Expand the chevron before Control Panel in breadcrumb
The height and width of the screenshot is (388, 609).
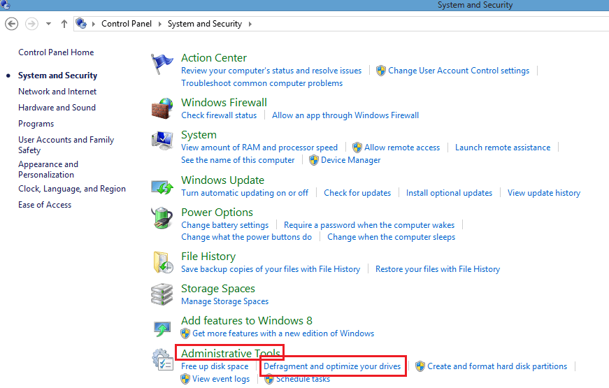pos(94,24)
